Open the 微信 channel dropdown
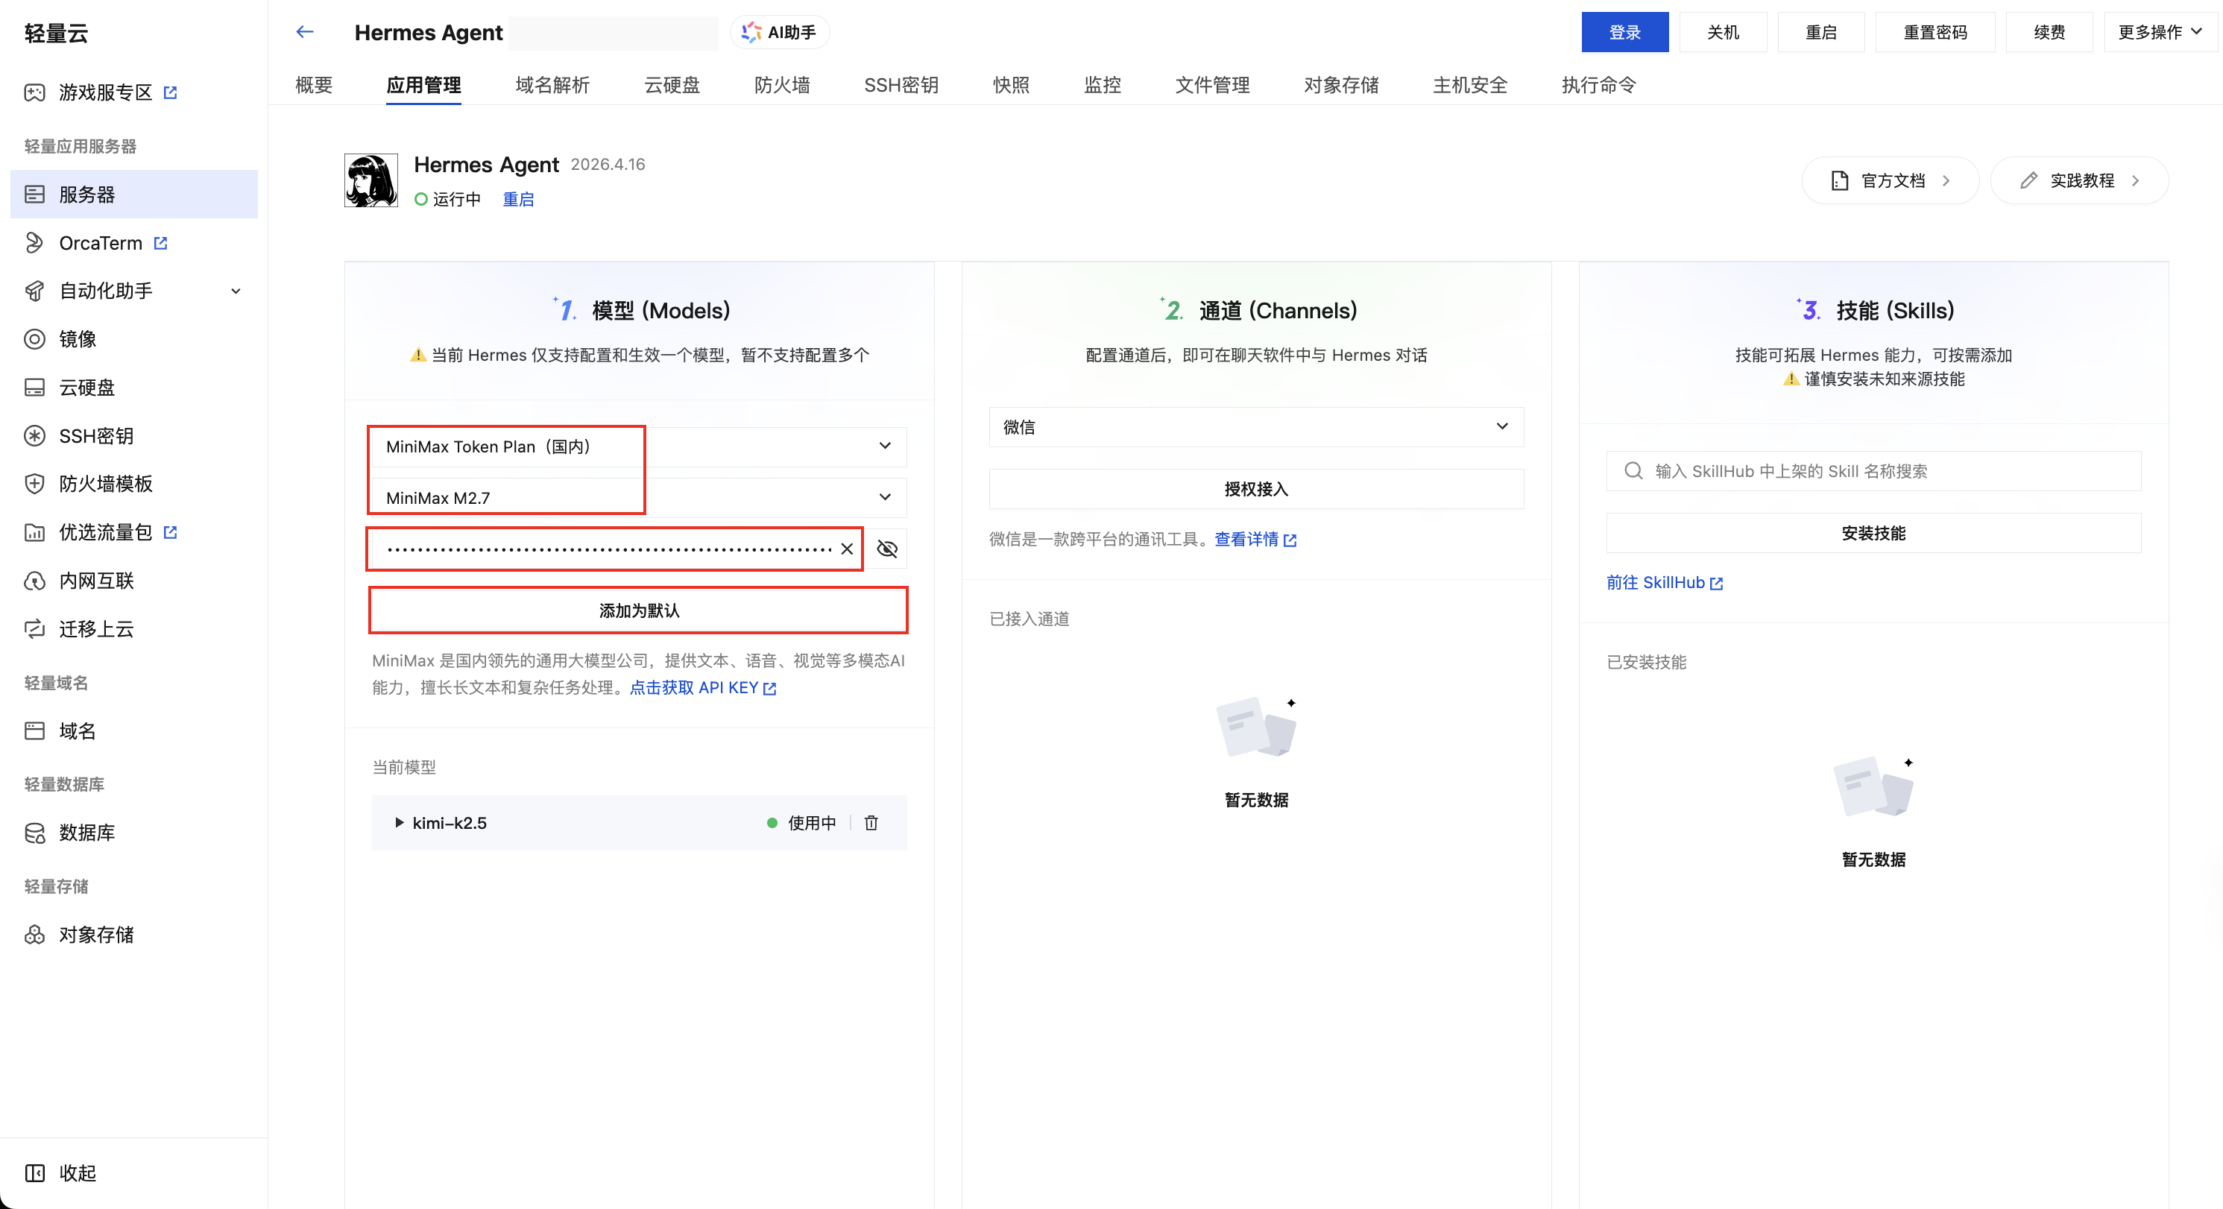This screenshot has height=1209, width=2223. pos(1256,426)
